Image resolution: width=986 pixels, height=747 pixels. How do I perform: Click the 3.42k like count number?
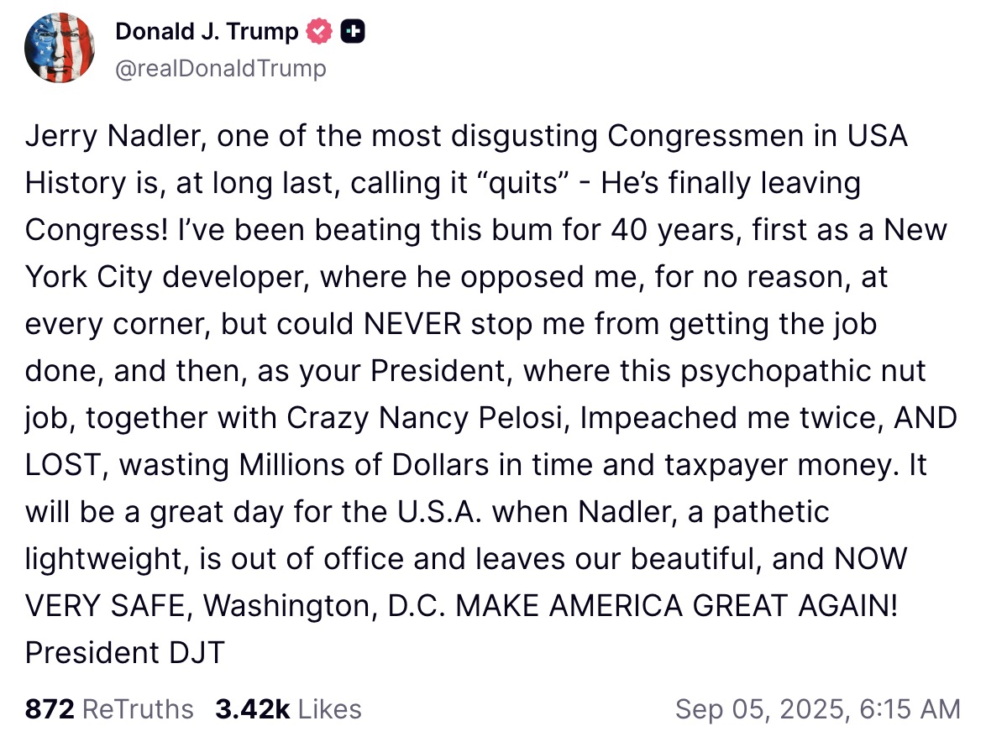pos(252,709)
